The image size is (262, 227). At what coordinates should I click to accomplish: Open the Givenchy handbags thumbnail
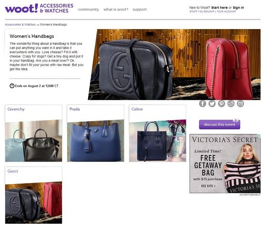[x=34, y=134]
